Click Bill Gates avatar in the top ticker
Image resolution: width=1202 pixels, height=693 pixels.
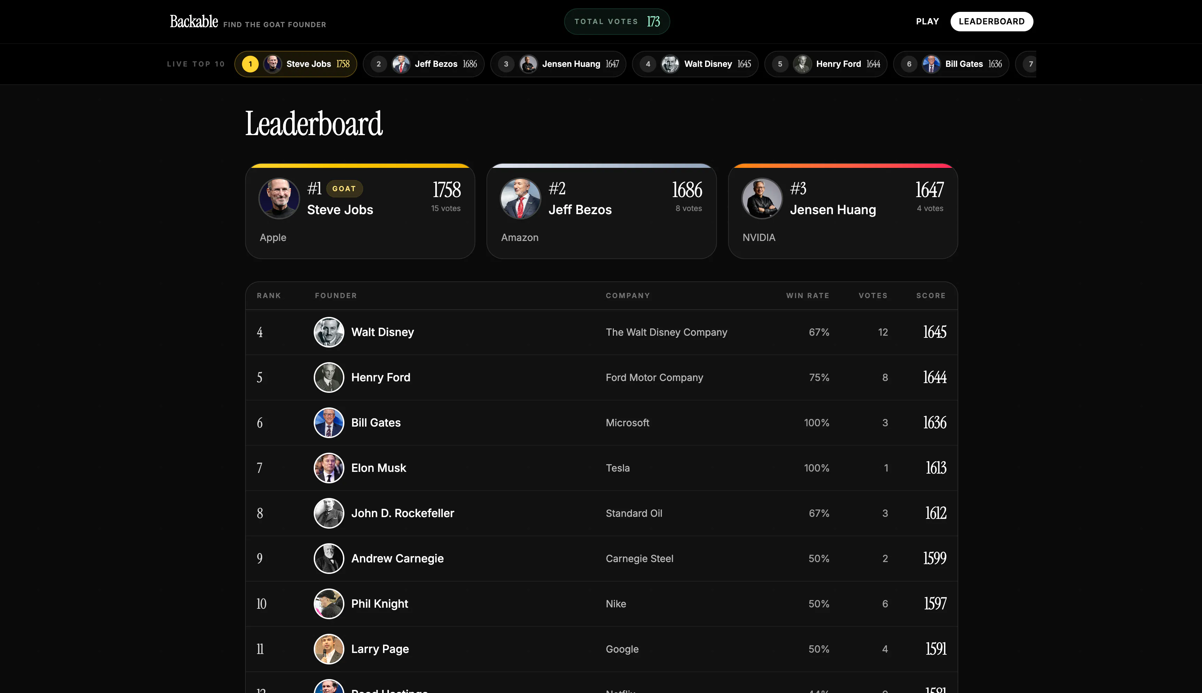tap(931, 64)
